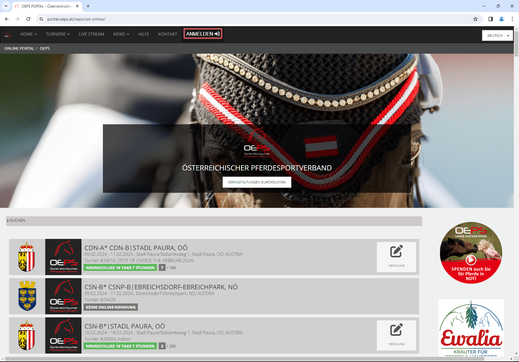The width and height of the screenshot is (519, 362).
Task: Go to the KONTAKT menu item
Action: pos(167,34)
